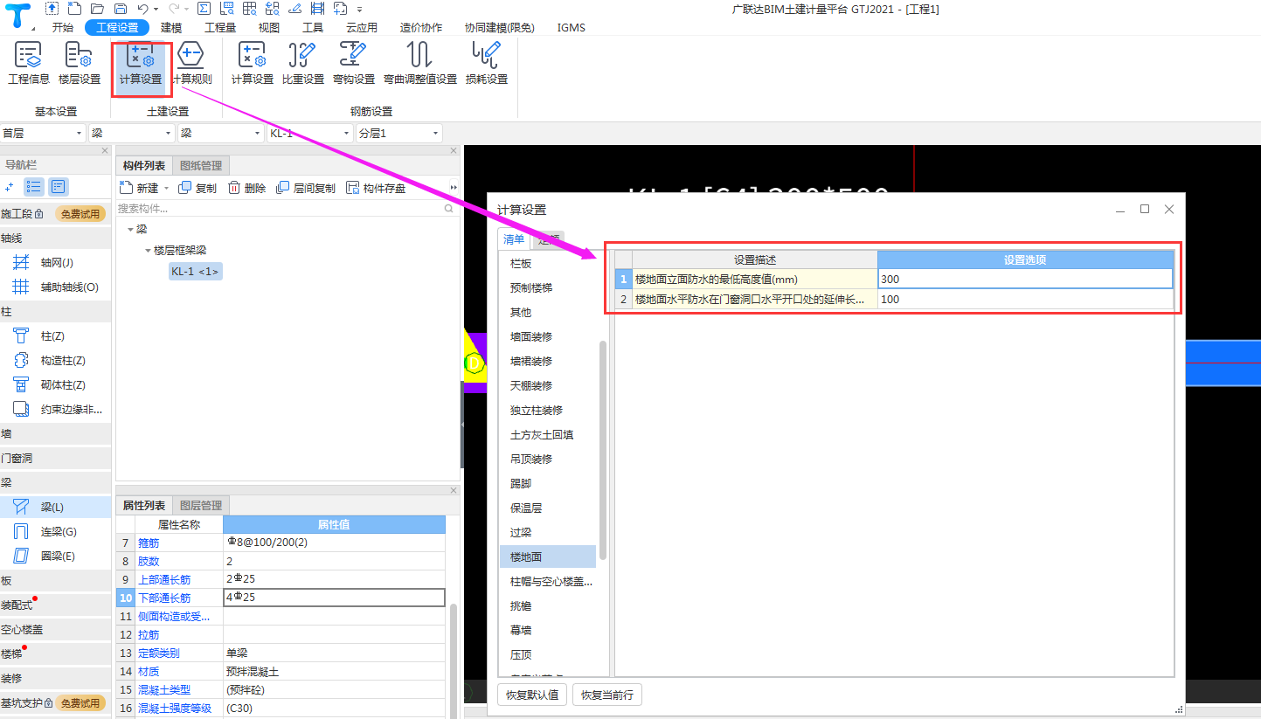The image size is (1261, 719).
Task: Open 计算设置 under 钢筋设置 group
Action: pos(253,63)
